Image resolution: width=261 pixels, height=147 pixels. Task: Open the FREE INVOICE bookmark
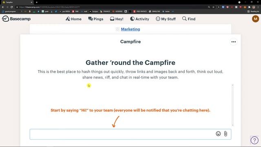[x=140, y=11]
